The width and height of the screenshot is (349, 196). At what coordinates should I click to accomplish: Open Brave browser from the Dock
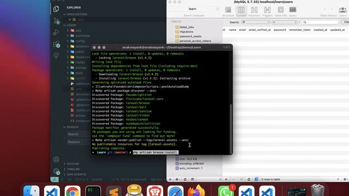[155, 191]
